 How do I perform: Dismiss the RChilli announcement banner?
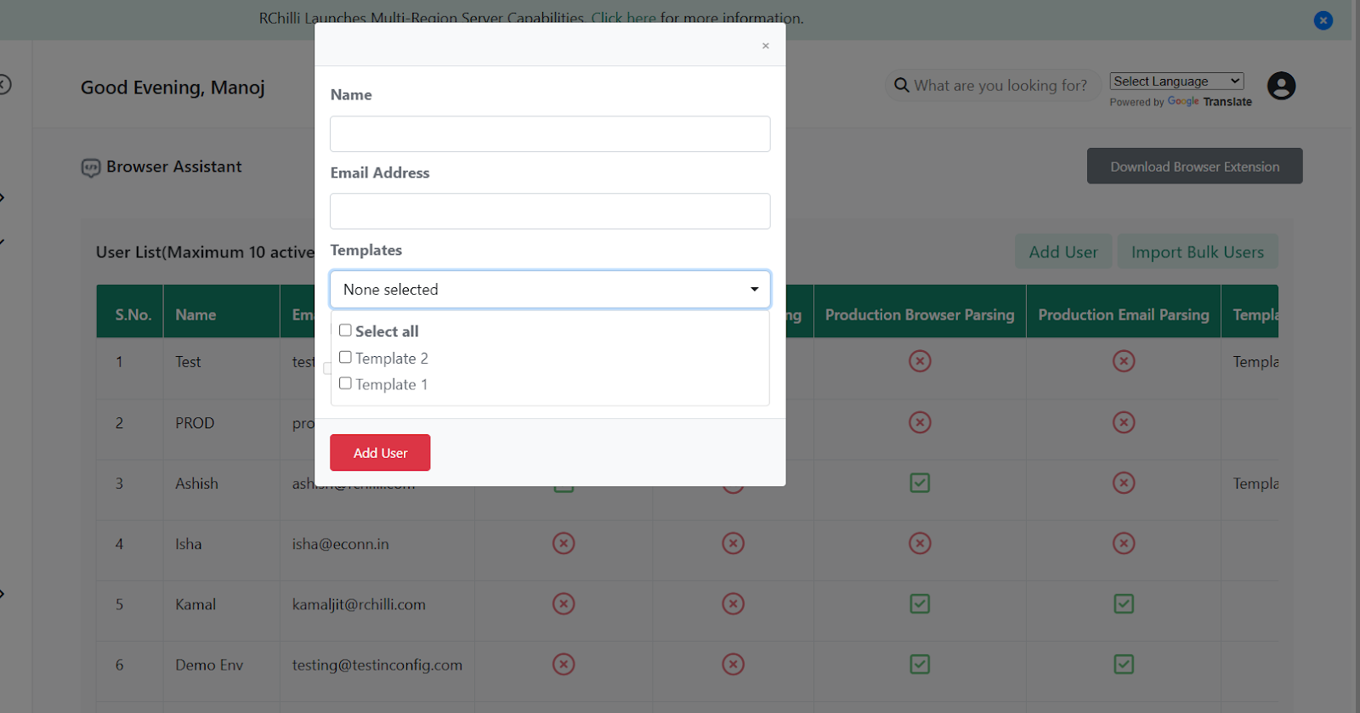(1323, 20)
